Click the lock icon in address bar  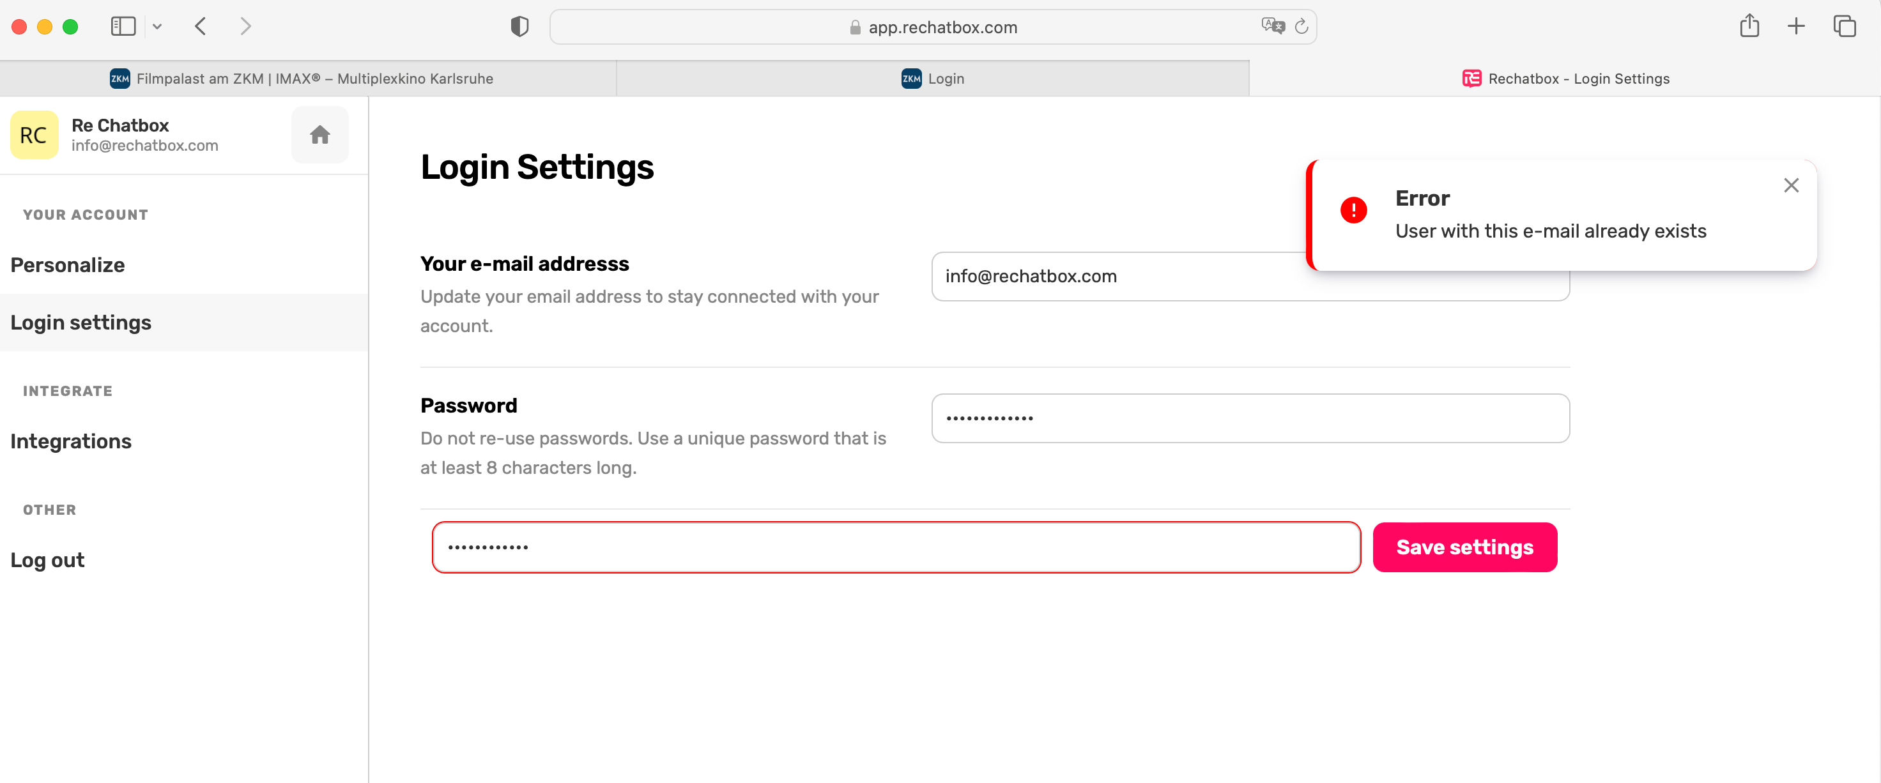[855, 27]
